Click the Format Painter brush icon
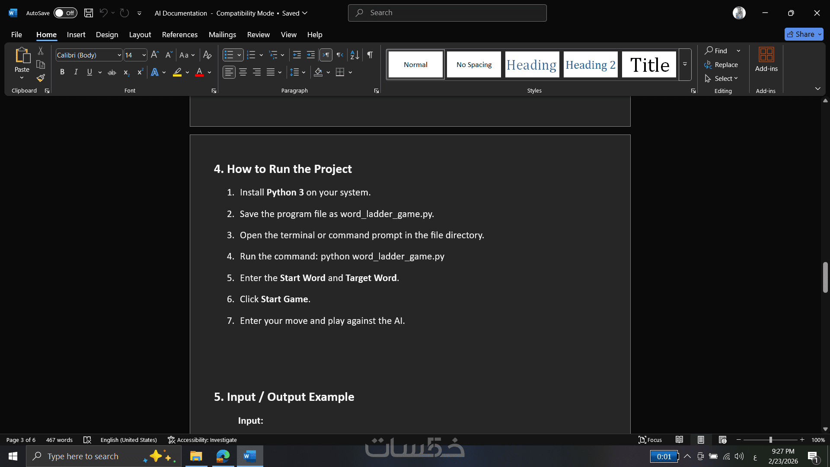The height and width of the screenshot is (467, 830). [41, 78]
